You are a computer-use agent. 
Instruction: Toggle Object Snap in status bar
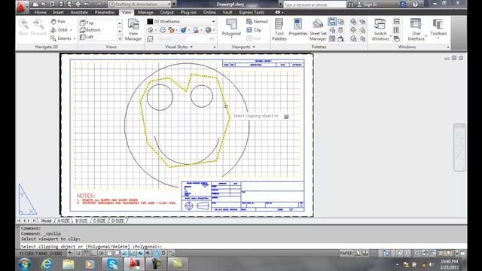[x=109, y=253]
